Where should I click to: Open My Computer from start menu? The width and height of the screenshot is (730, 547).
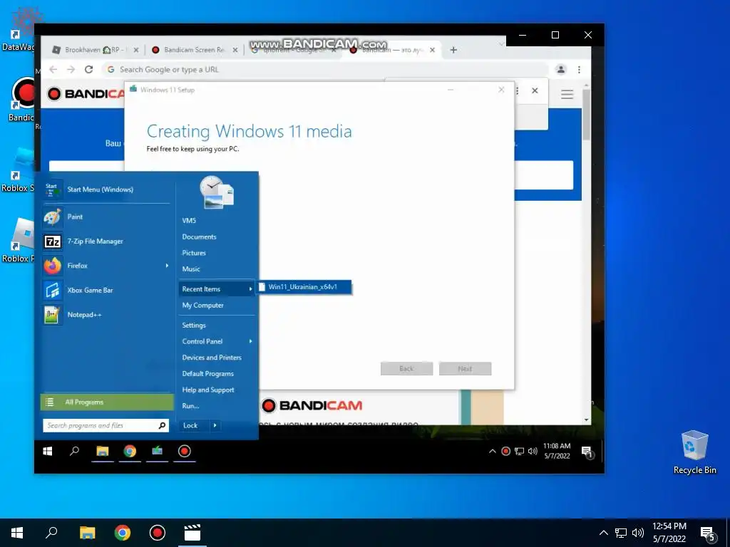pyautogui.click(x=203, y=305)
